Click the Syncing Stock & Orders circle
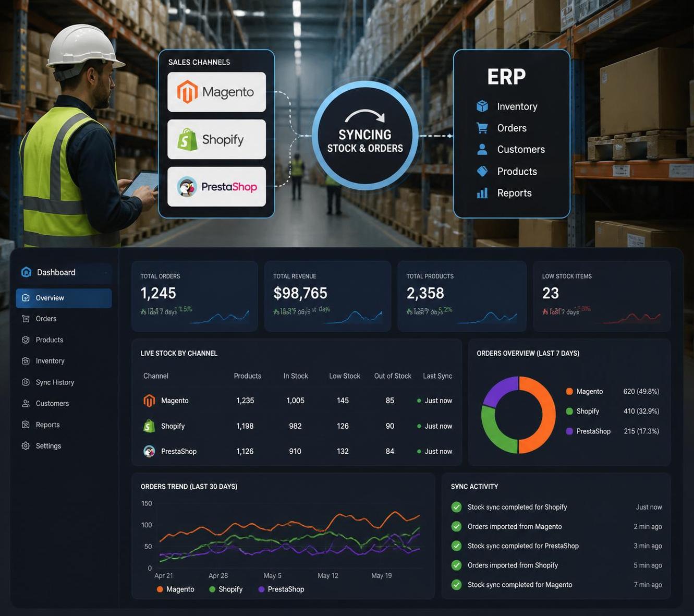 tap(365, 136)
